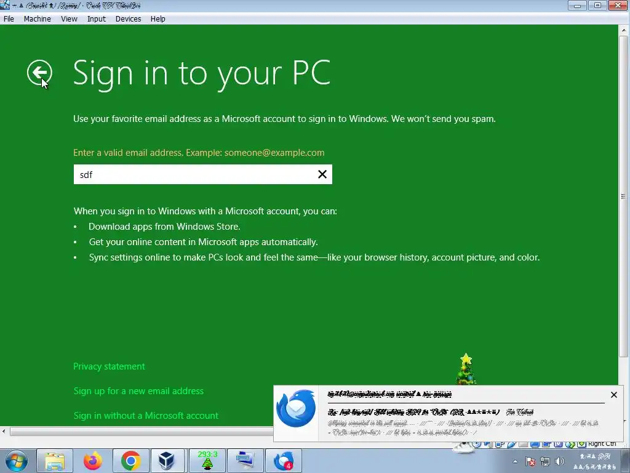Viewport: 630px width, 473px height.
Task: Click Sign up for a new email address
Action: pos(138,391)
